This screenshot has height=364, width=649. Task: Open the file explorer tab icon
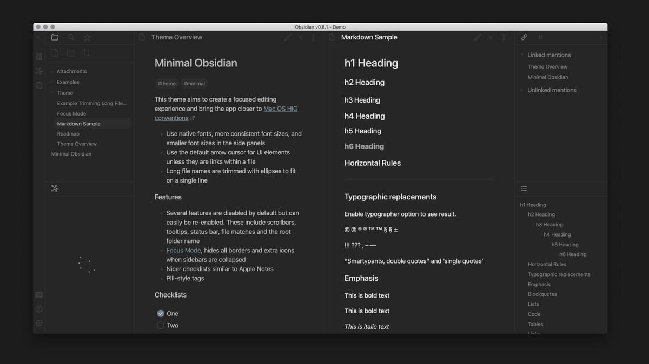55,37
